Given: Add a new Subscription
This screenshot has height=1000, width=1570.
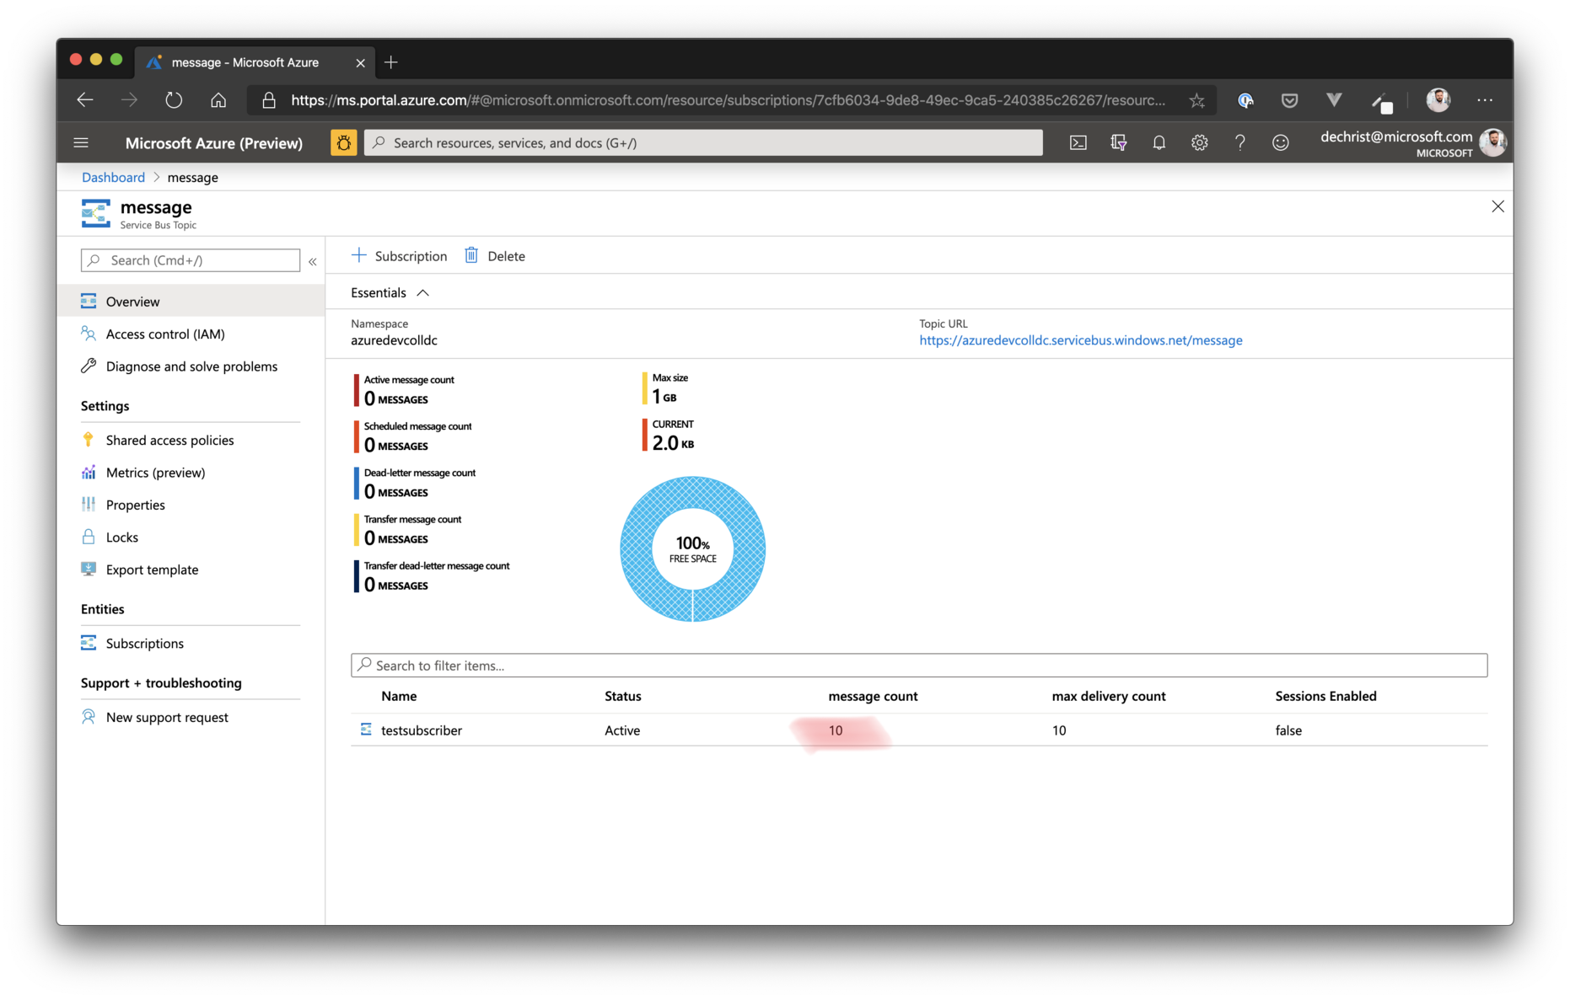Looking at the screenshot, I should click(400, 256).
